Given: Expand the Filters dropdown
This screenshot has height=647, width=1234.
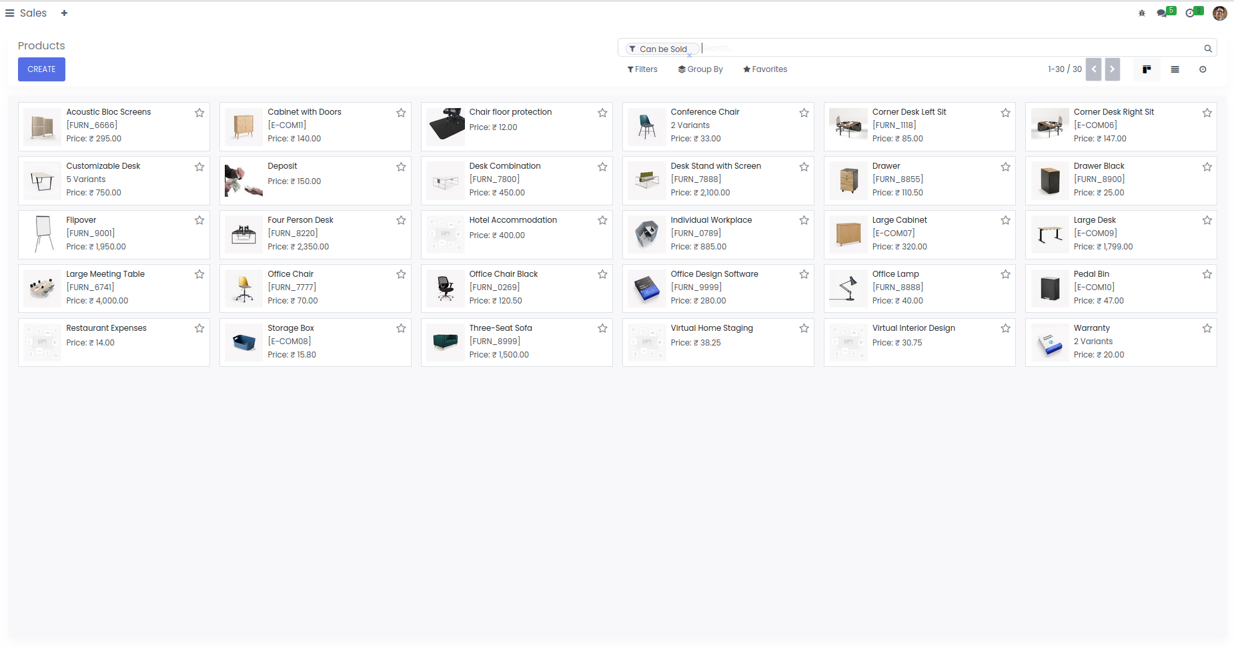Looking at the screenshot, I should click(642, 69).
